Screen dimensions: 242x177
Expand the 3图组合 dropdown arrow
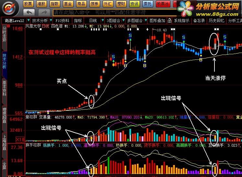coord(123,20)
